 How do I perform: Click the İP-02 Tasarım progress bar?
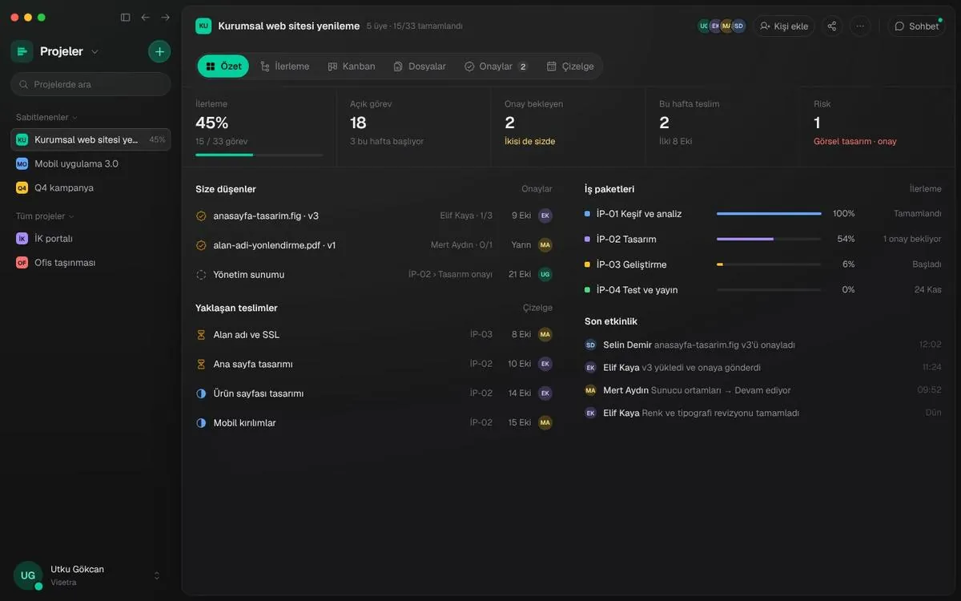(x=769, y=239)
